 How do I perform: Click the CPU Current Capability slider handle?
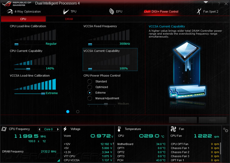28,69
